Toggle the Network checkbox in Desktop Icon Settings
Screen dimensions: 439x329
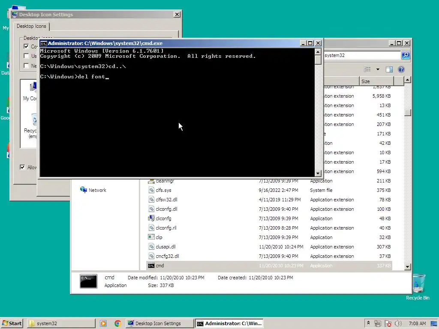(x=26, y=66)
